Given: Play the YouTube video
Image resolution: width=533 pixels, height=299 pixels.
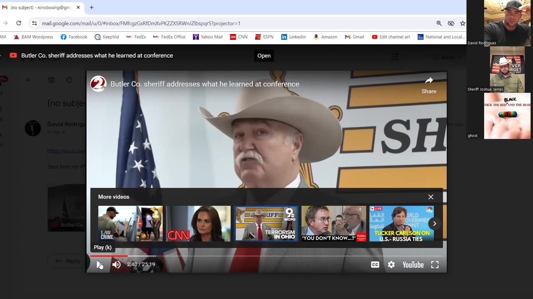Looking at the screenshot, I should pos(100,265).
